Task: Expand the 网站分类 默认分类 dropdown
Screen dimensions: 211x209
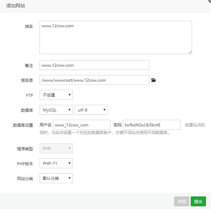Action: tap(56, 178)
